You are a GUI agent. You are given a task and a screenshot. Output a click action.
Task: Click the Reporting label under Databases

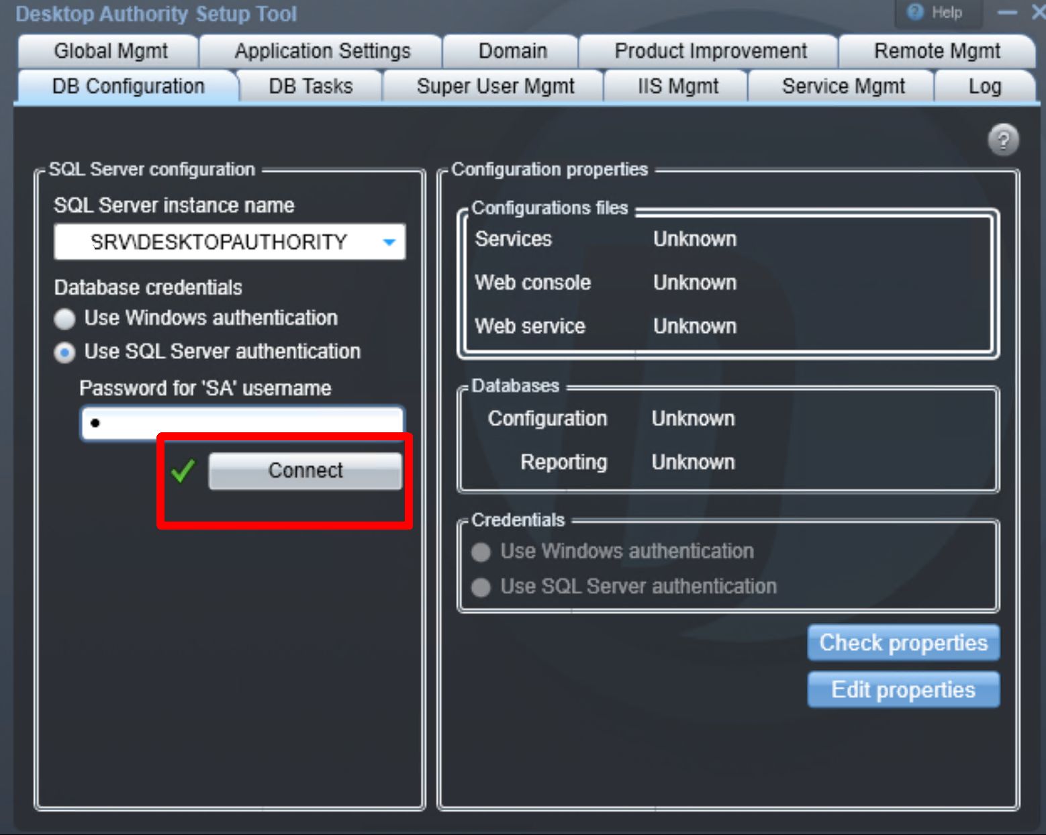click(563, 462)
